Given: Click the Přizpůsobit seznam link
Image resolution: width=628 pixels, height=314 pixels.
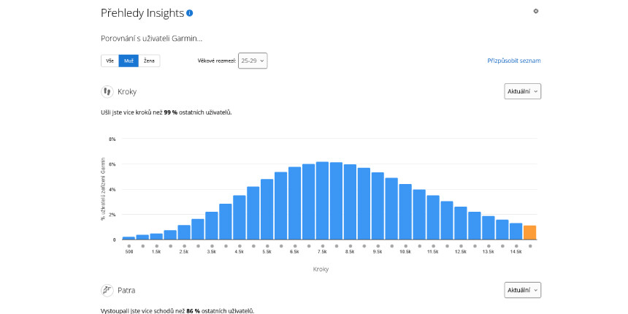Looking at the screenshot, I should 514,61.
